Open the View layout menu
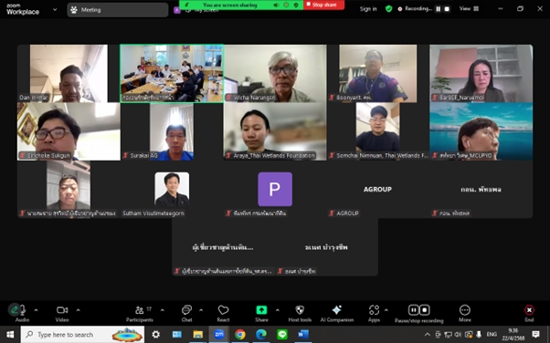Screen dimensions: 550x343 469,9
